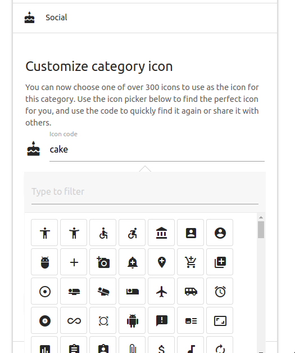The image size is (295, 353).
Task: Pick the alarm clock icon
Action: [x=220, y=291]
